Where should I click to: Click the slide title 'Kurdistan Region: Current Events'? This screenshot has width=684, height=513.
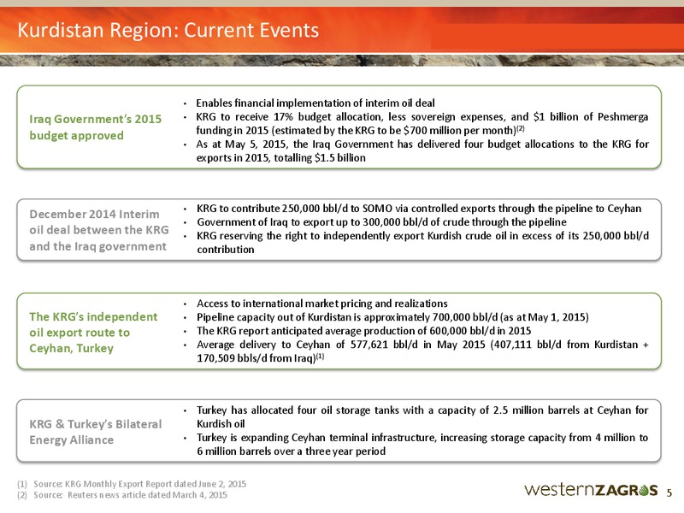168,31
